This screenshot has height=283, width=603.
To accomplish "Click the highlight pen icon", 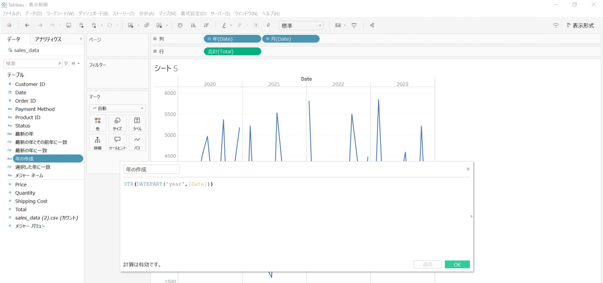I will click(224, 25).
